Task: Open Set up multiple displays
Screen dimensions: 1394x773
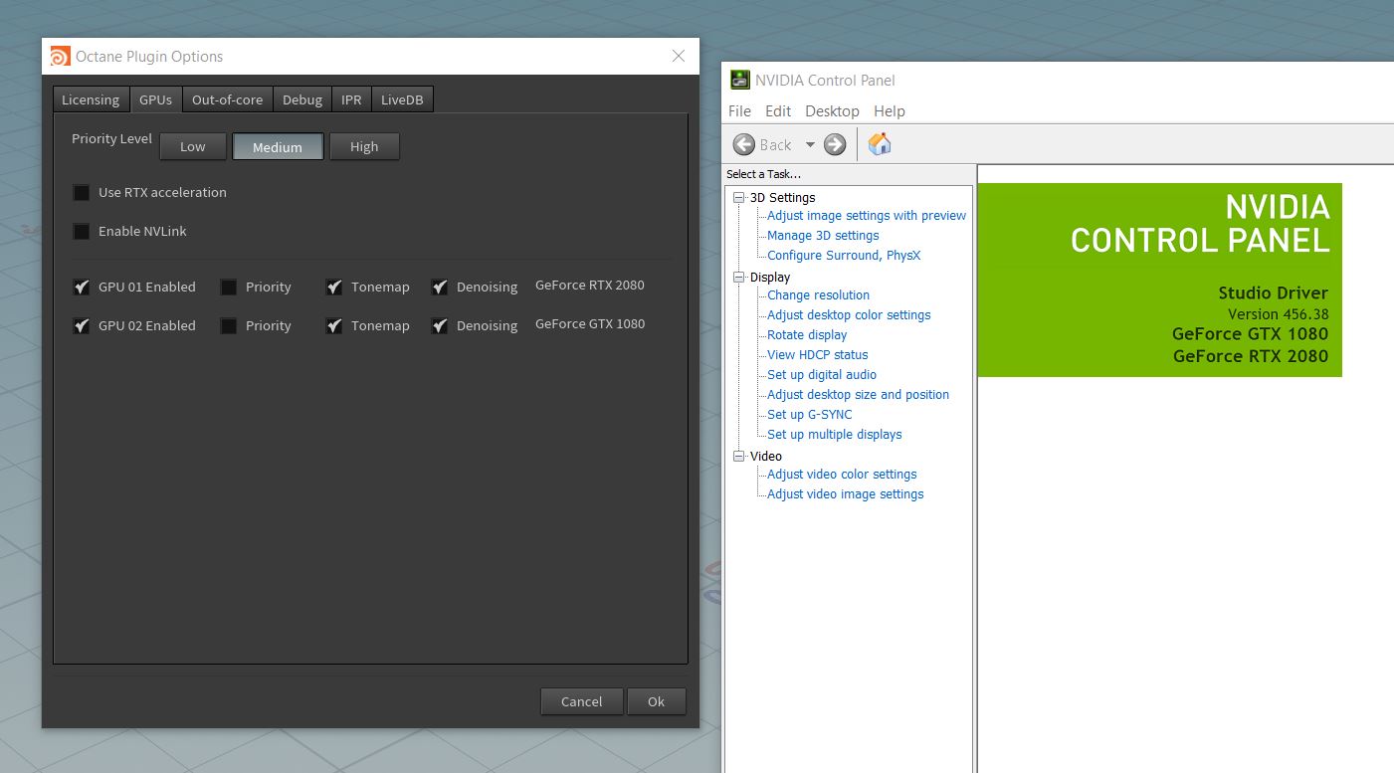Action: click(835, 435)
